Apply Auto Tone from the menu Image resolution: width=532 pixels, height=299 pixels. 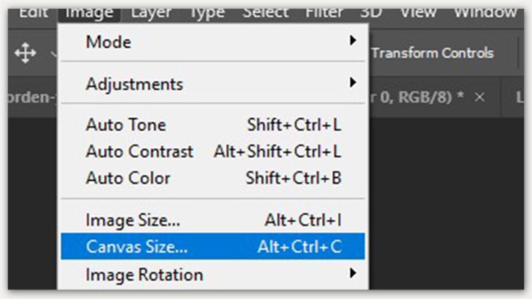[126, 125]
